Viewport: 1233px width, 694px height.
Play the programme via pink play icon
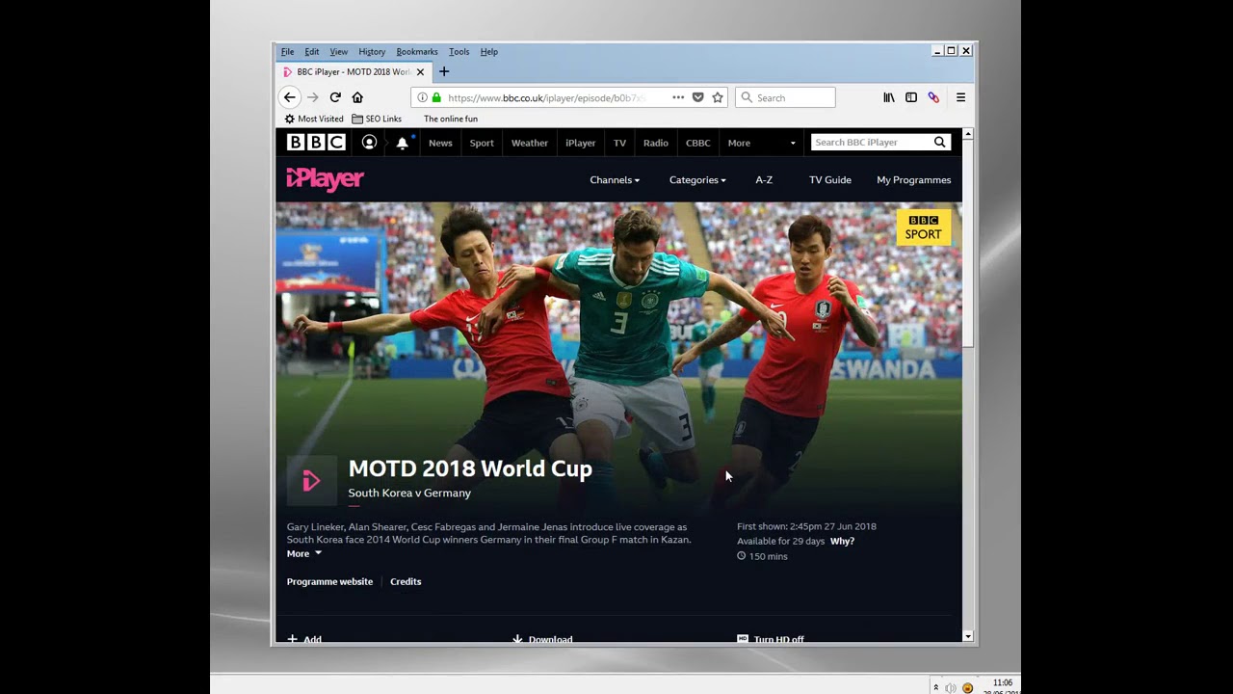tap(311, 480)
